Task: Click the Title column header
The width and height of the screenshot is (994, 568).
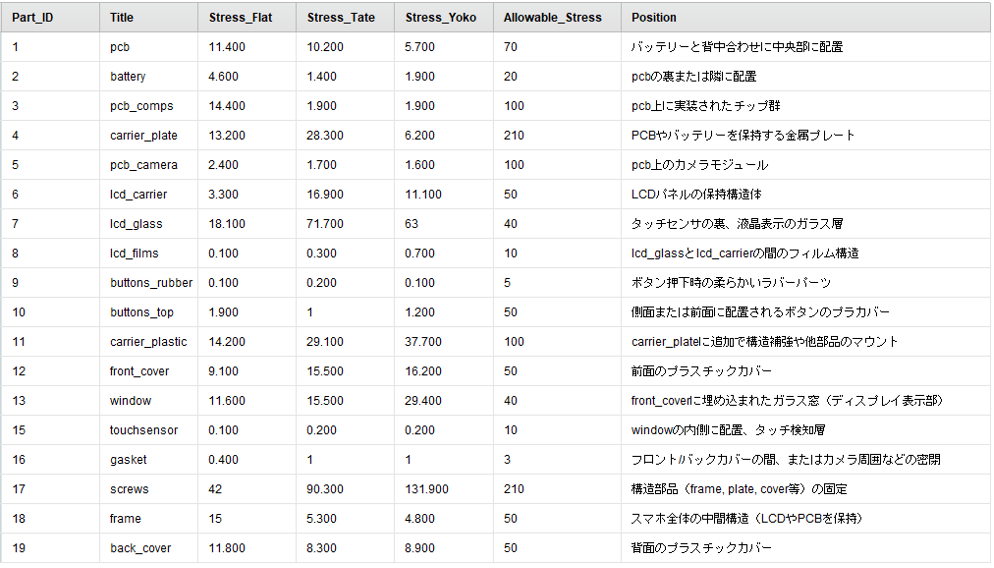Action: click(149, 17)
